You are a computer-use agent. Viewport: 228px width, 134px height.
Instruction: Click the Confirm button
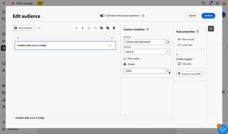[x=208, y=16]
